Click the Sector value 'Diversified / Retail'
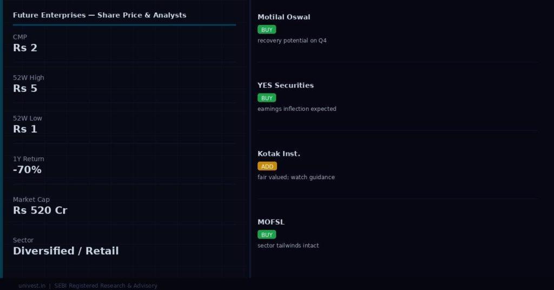This screenshot has width=554, height=290. [65, 251]
